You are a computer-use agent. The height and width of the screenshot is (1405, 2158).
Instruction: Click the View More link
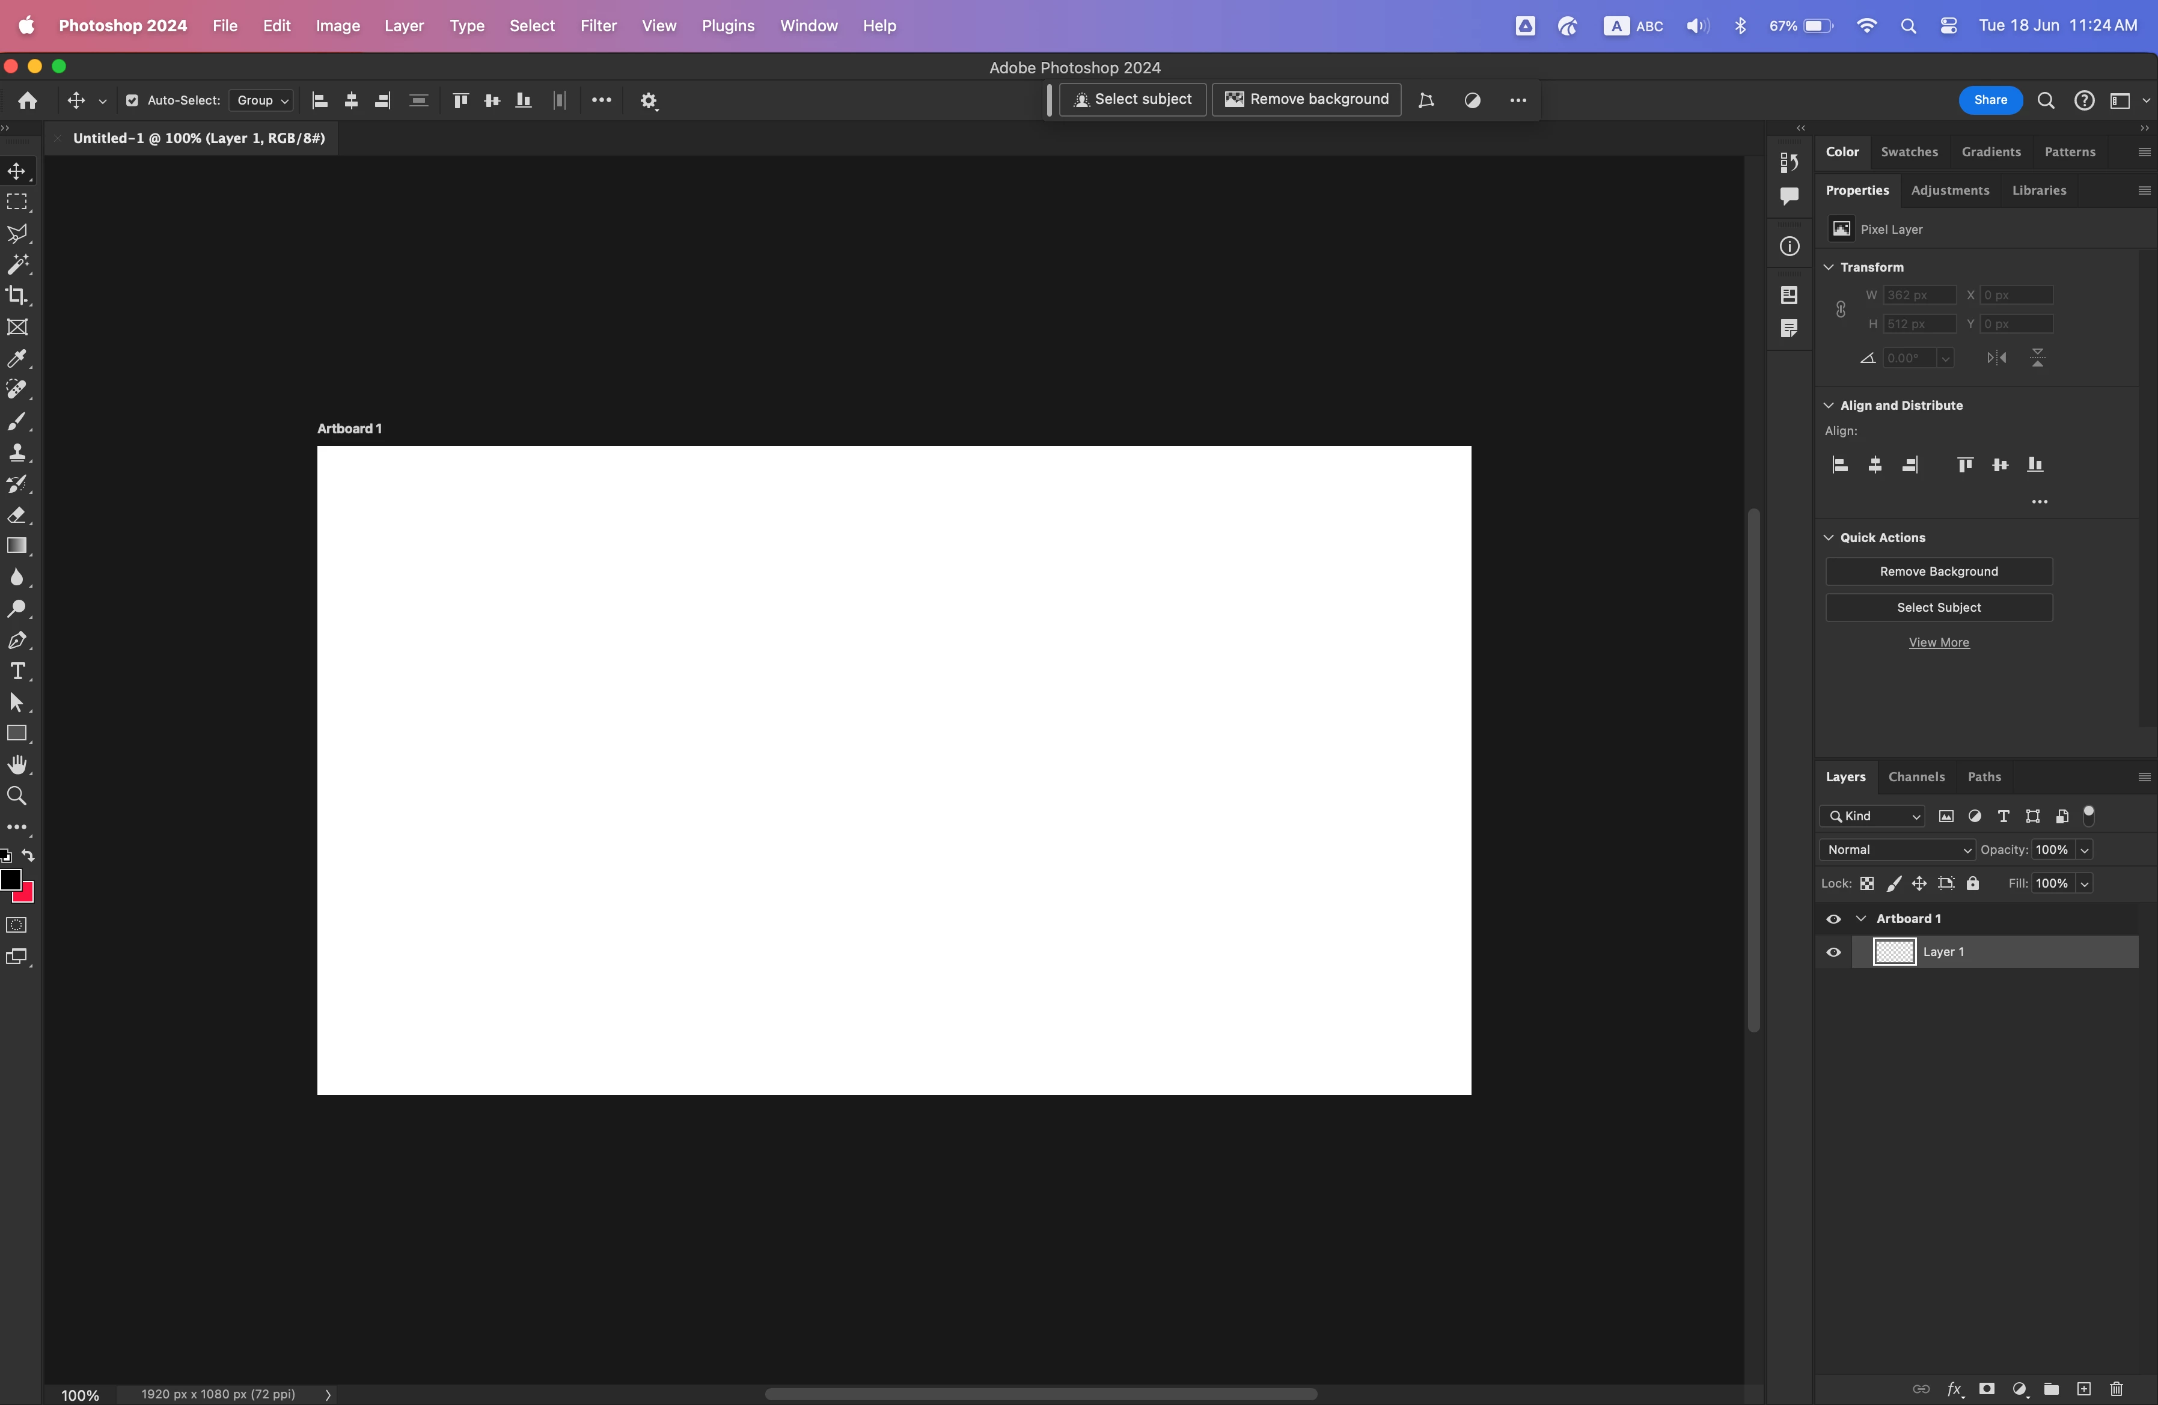tap(1939, 642)
